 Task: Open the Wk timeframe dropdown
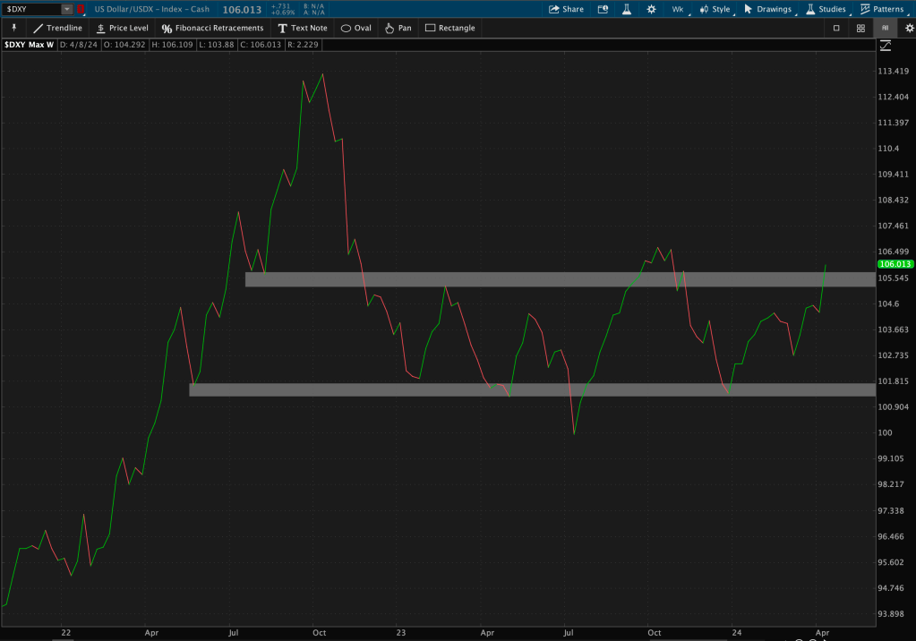point(677,9)
